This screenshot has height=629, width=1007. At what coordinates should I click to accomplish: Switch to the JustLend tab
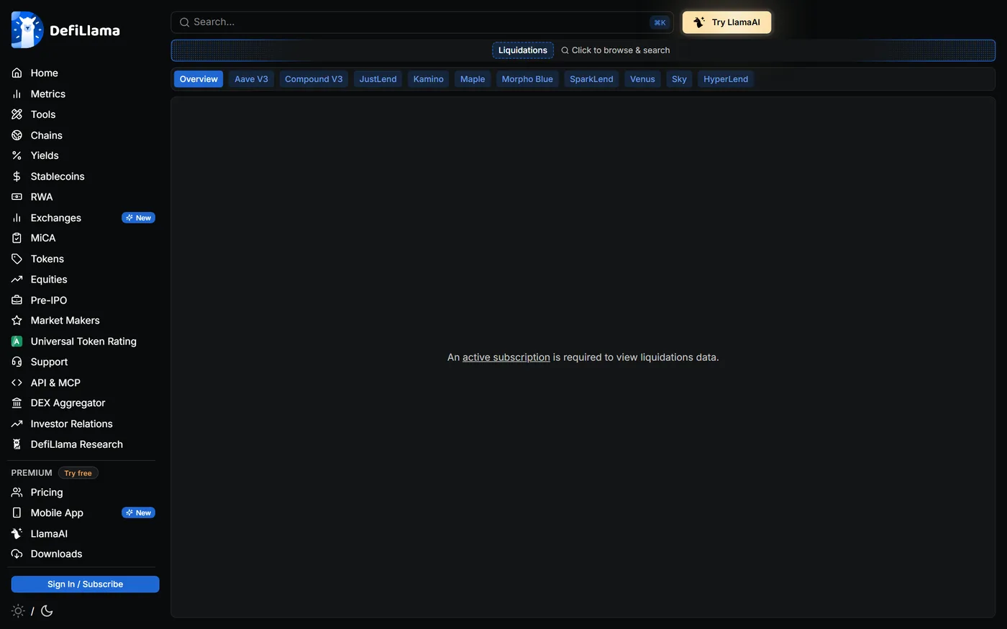pyautogui.click(x=378, y=79)
